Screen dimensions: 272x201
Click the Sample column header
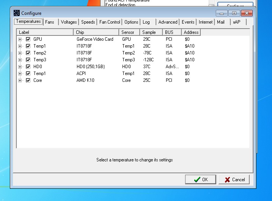point(151,32)
